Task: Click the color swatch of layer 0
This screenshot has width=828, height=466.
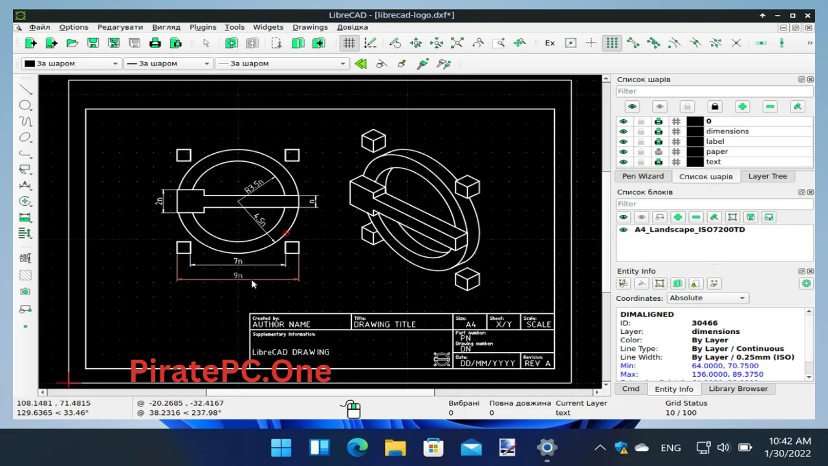Action: pos(695,121)
